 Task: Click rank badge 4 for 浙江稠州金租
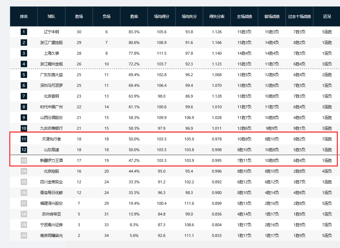(24, 64)
